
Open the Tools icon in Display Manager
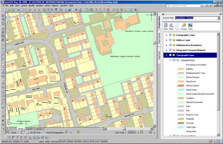click(x=190, y=26)
